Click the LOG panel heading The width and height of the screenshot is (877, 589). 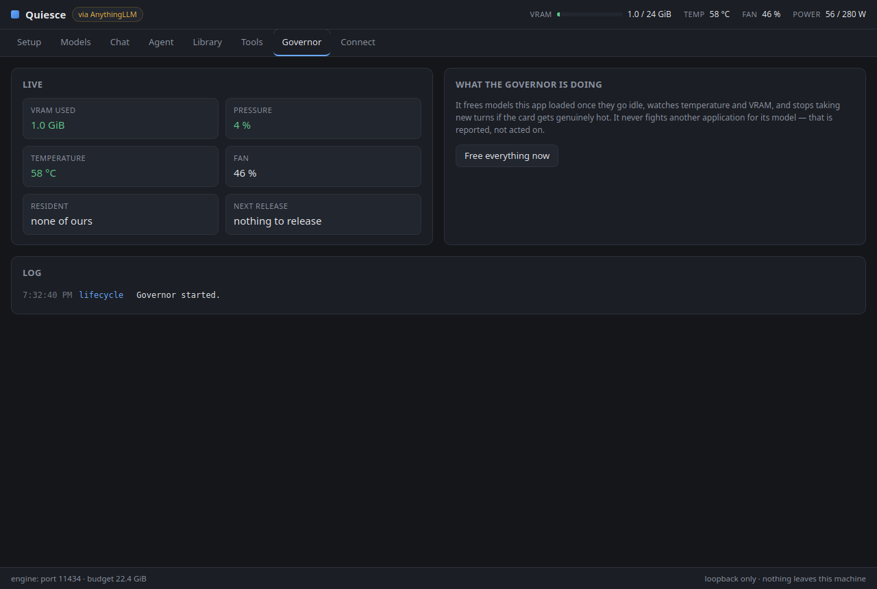[x=32, y=273]
